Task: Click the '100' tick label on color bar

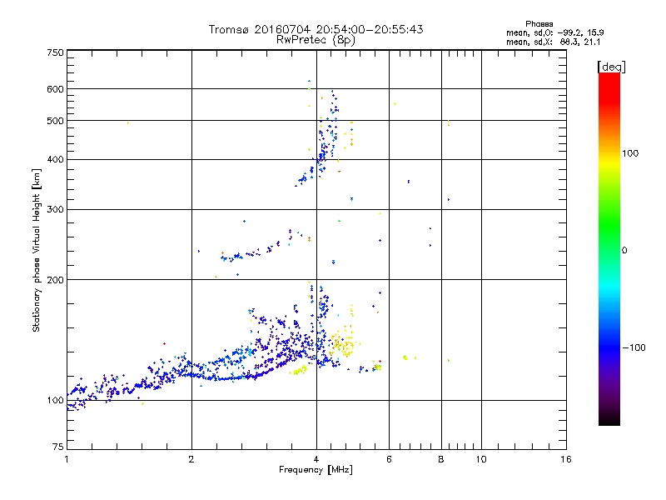Action: pos(630,153)
